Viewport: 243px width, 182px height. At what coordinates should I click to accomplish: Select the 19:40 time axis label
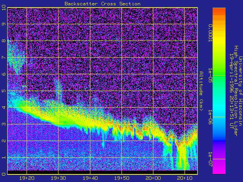[x=90, y=178]
